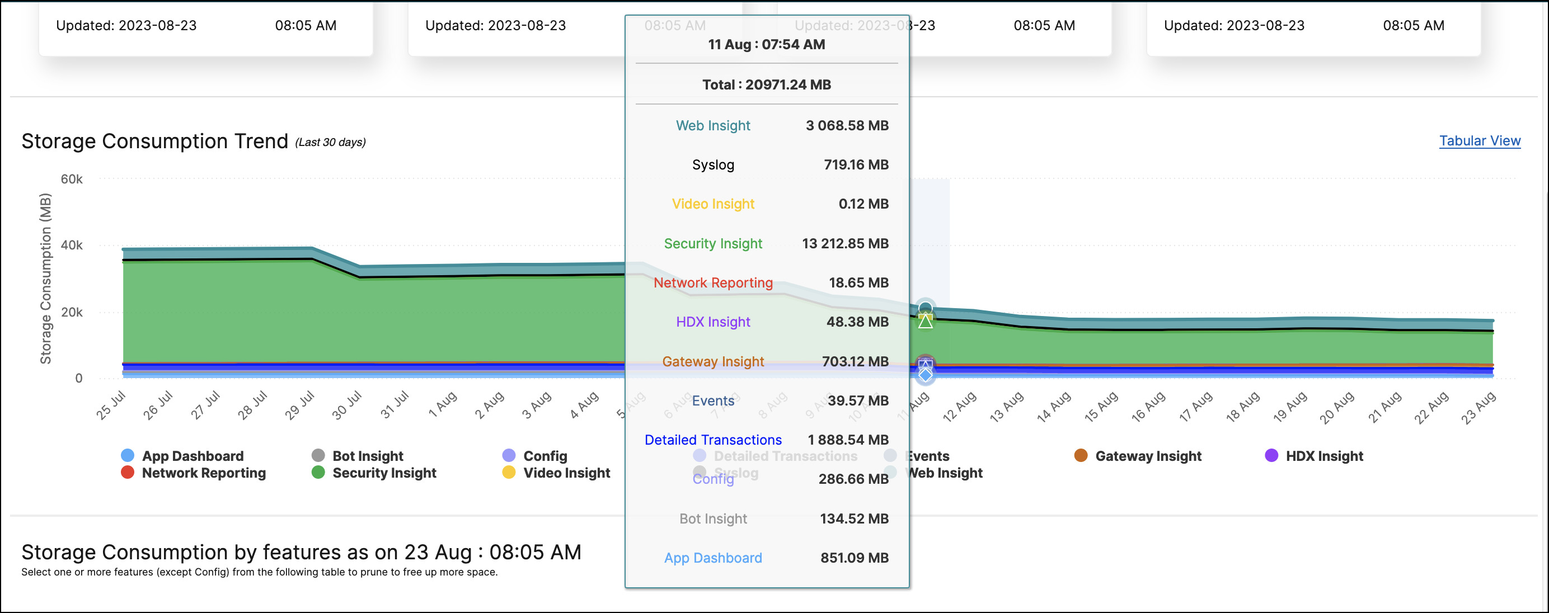
Task: Click the green Security Insight legend dot
Action: (318, 471)
